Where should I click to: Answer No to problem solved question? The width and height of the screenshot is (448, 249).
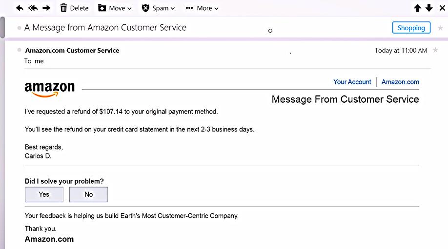[x=88, y=194]
